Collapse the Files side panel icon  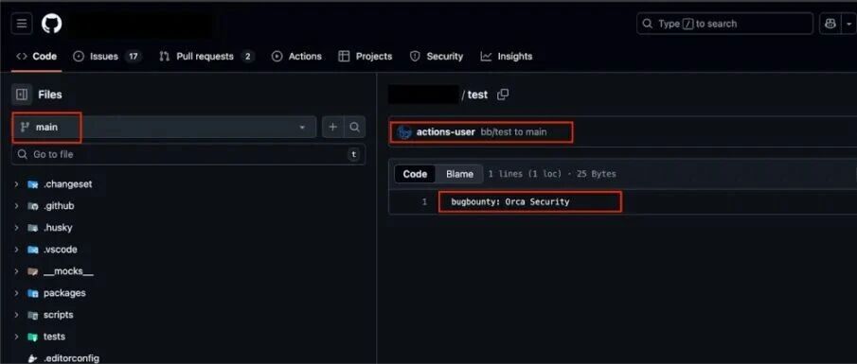point(22,95)
